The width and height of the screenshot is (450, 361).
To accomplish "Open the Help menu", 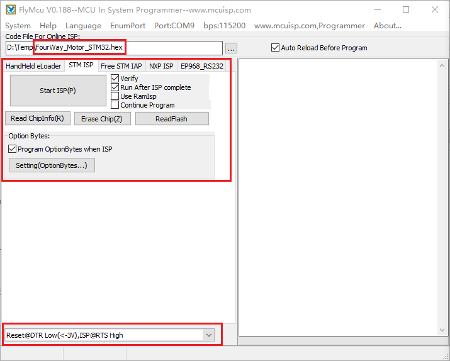I will tap(48, 26).
